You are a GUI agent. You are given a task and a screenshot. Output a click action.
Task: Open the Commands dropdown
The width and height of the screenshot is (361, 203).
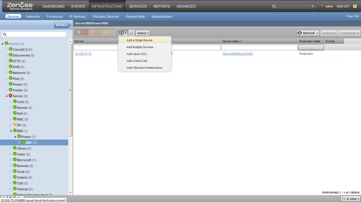click(x=349, y=33)
